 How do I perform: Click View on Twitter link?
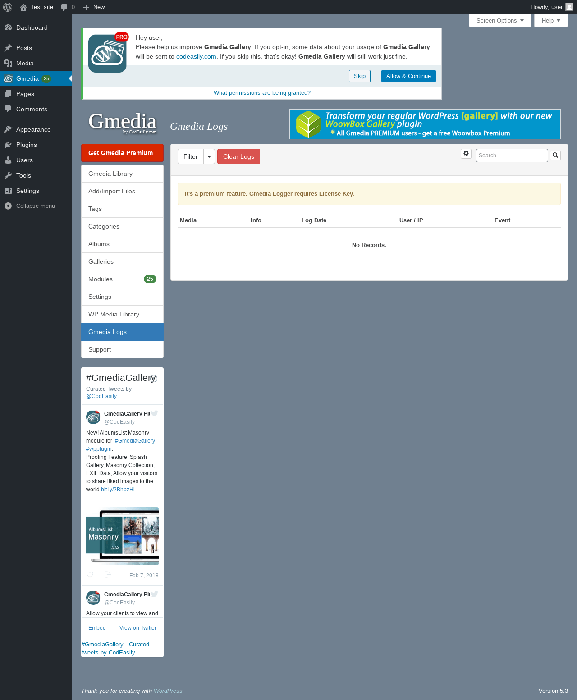[138, 628]
